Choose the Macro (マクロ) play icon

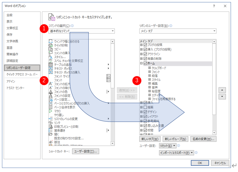coord(51,111)
